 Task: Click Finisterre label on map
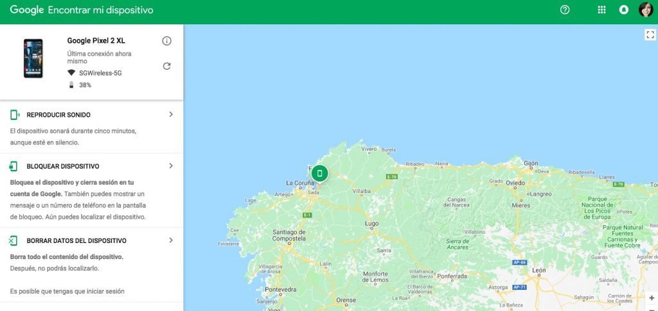click(x=229, y=244)
